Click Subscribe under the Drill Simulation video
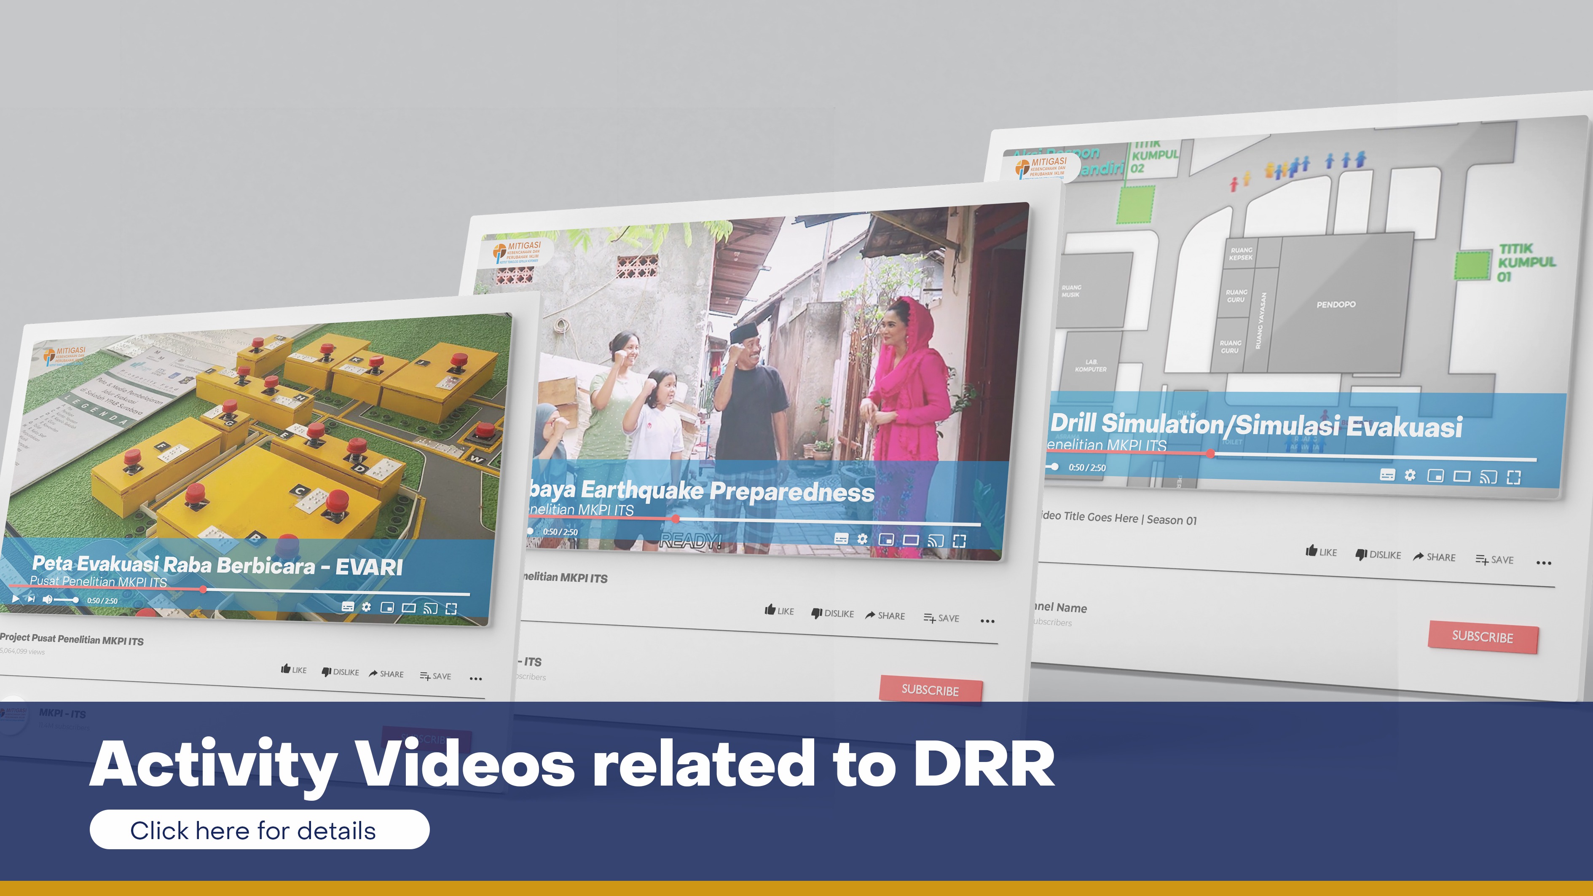The height and width of the screenshot is (896, 1593). click(x=1482, y=636)
